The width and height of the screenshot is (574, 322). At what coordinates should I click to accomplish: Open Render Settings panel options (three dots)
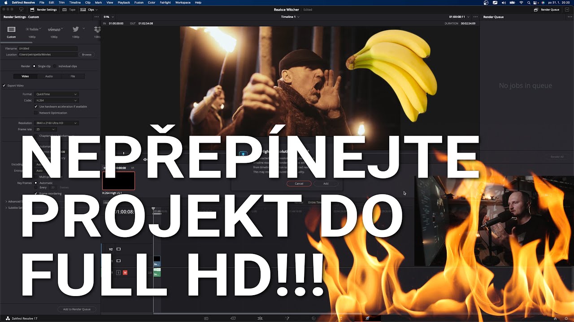pyautogui.click(x=96, y=17)
